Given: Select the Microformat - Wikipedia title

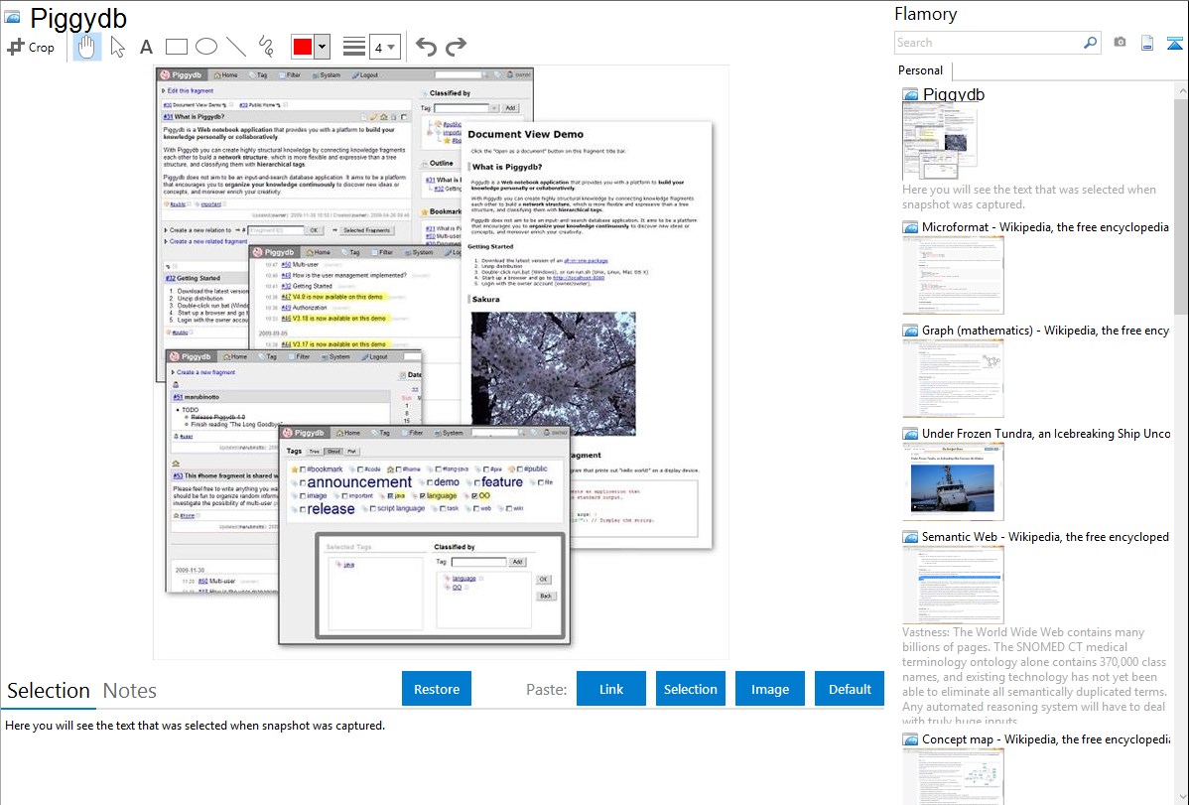Looking at the screenshot, I should tap(1045, 227).
